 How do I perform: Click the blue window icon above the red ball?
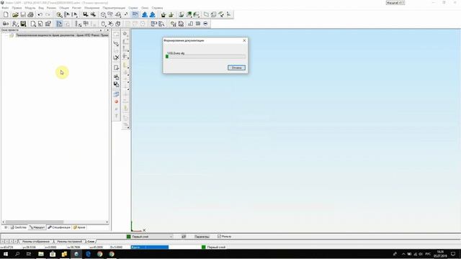(x=116, y=94)
